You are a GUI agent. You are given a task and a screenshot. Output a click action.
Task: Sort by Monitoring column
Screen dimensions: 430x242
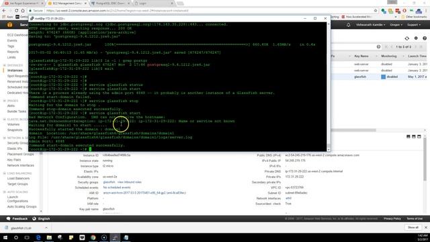click(388, 56)
